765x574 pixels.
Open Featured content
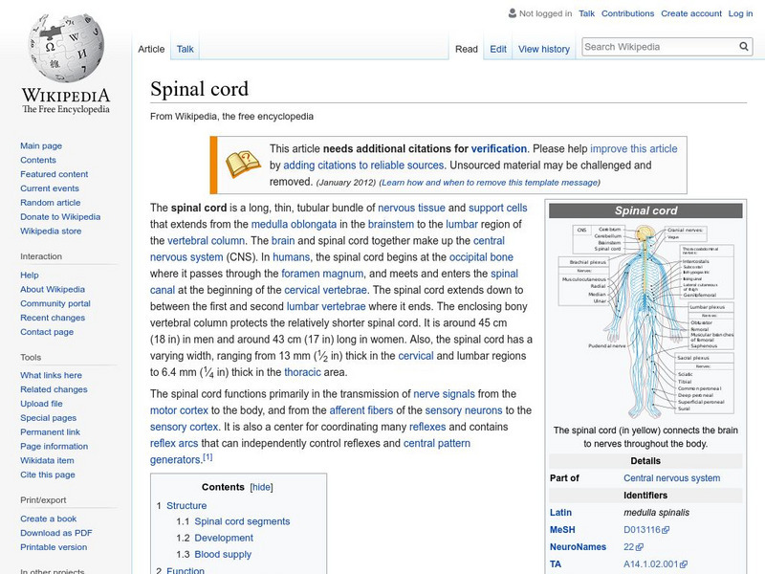(x=55, y=174)
